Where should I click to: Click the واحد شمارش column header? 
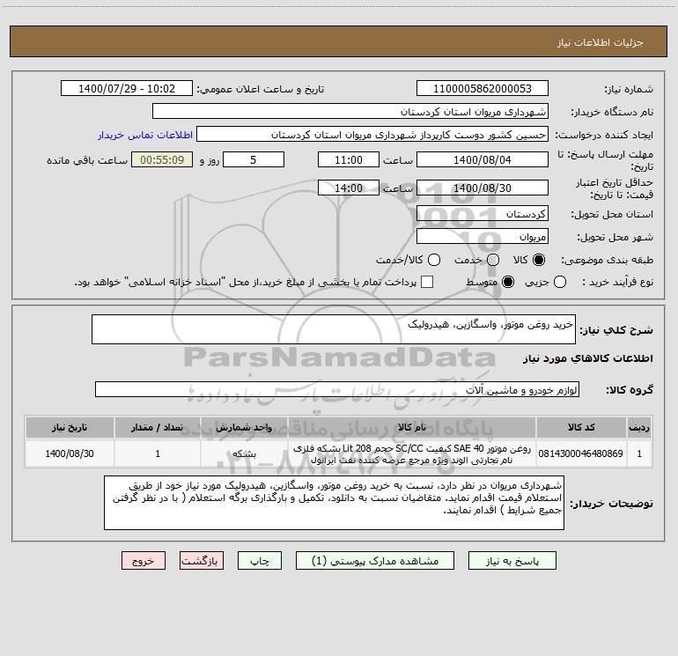[x=244, y=428]
